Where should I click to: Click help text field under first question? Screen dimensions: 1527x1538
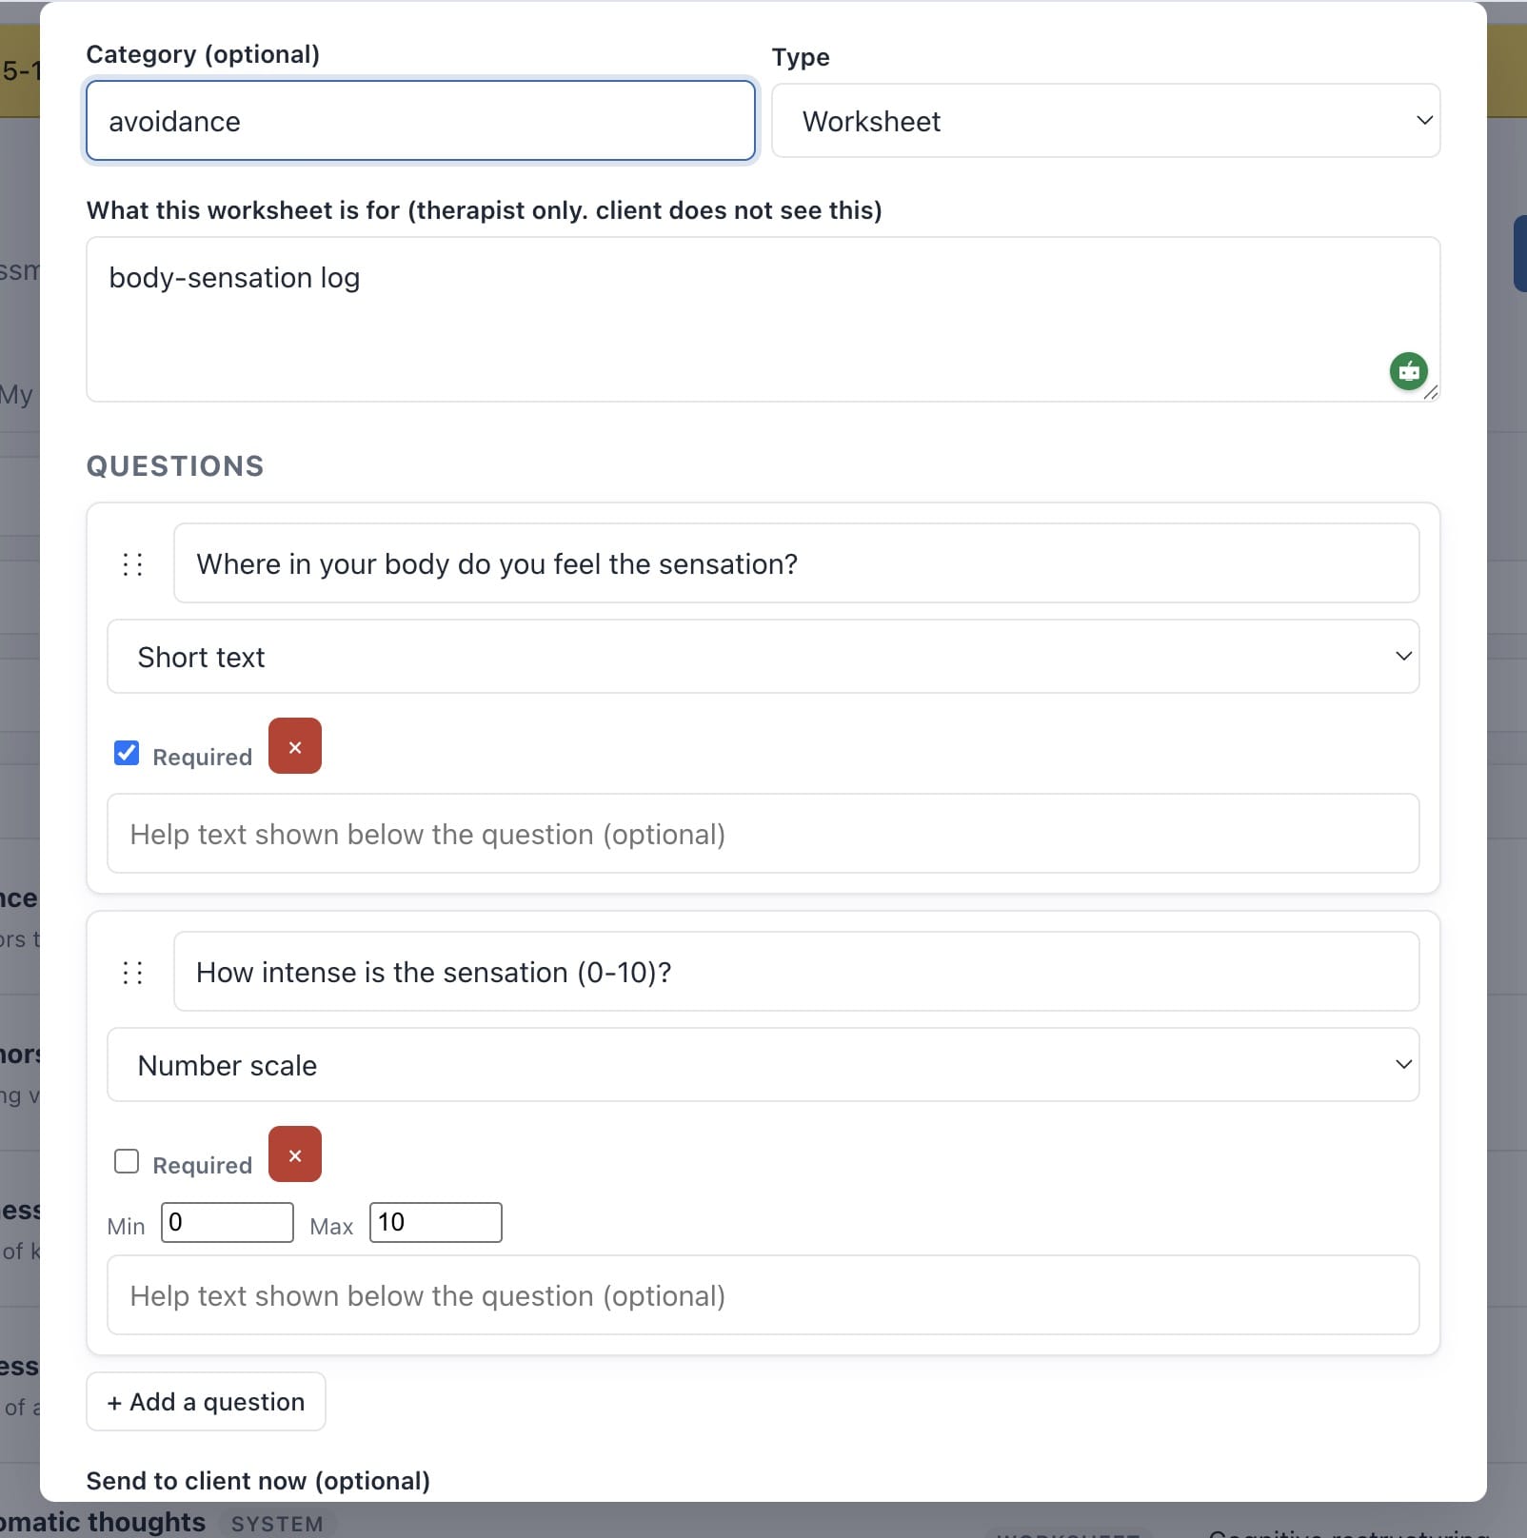pyautogui.click(x=763, y=834)
